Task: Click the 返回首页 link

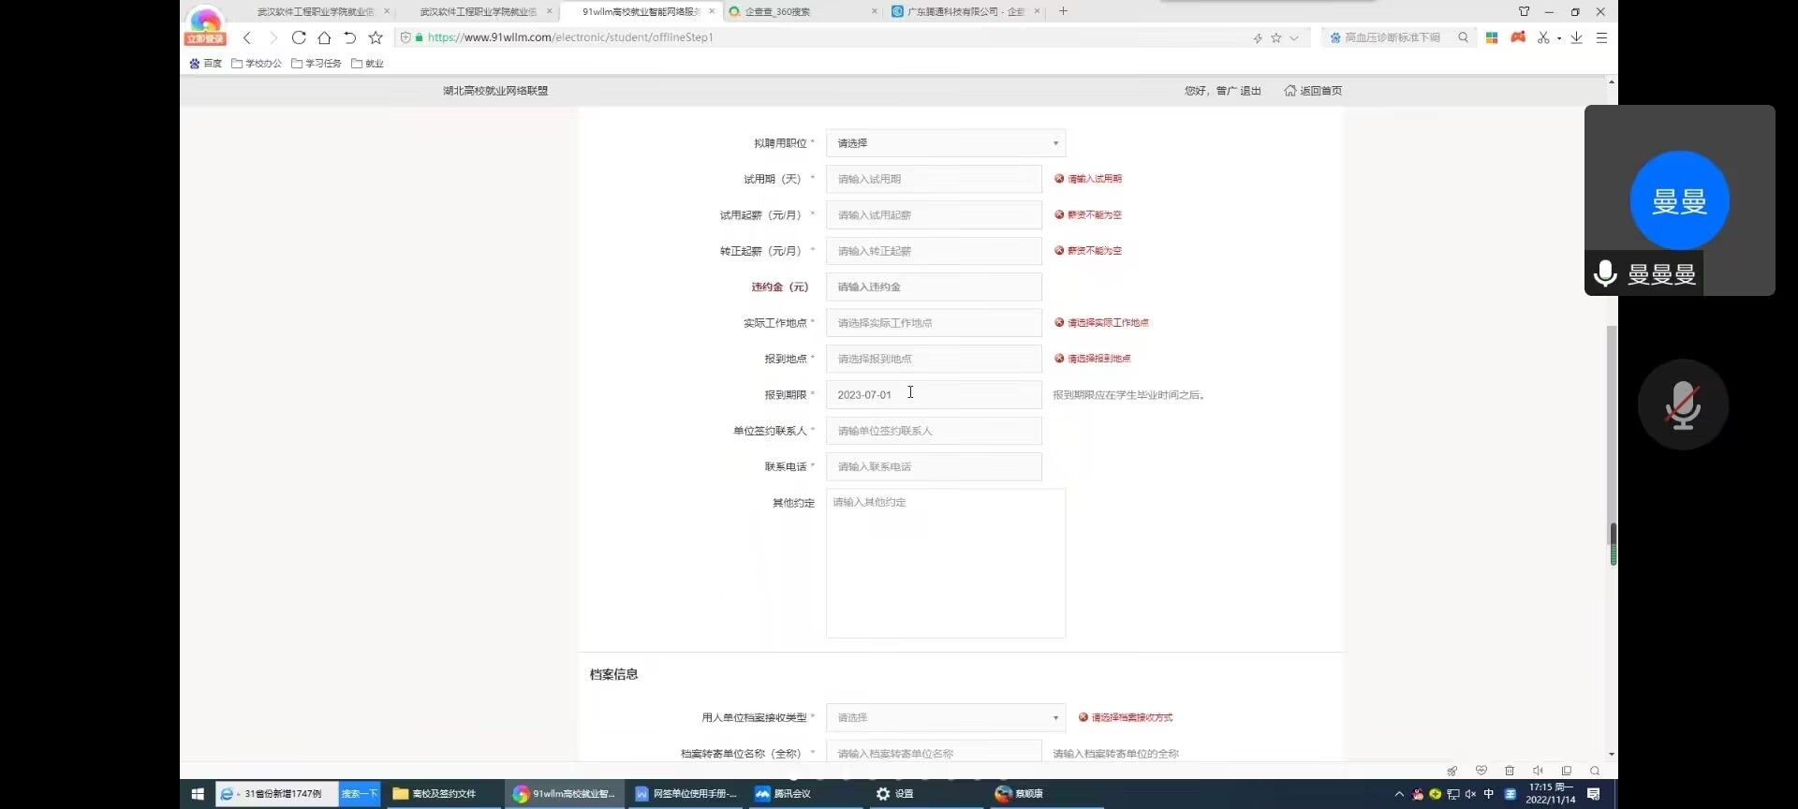Action: (1313, 91)
